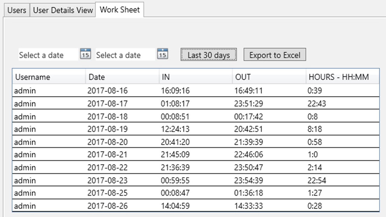Select the admin row for 2017-08-23

(121, 180)
